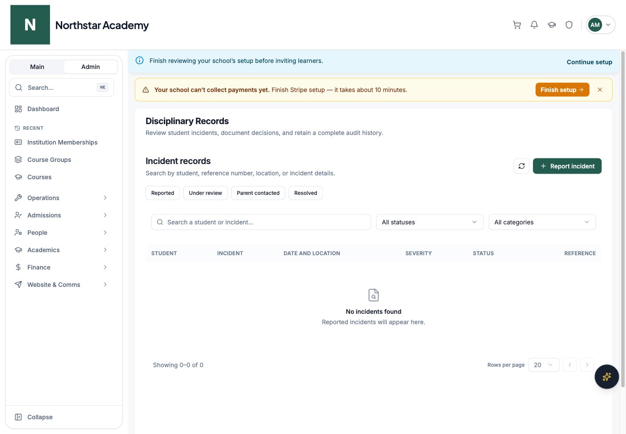Click the student or incident search box
This screenshot has height=434, width=626.
coord(261,222)
